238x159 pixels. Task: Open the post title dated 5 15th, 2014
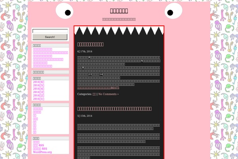[114, 109]
